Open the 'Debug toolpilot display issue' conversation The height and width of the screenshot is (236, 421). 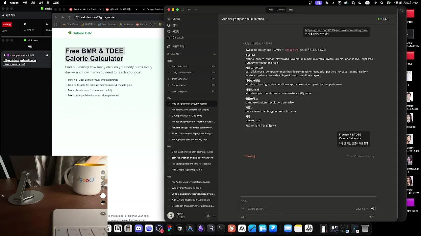pos(191,116)
